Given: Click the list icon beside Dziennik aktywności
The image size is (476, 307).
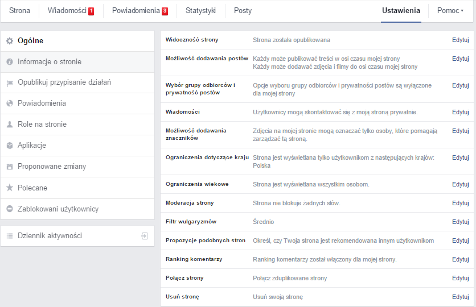Looking at the screenshot, I should (x=10, y=236).
